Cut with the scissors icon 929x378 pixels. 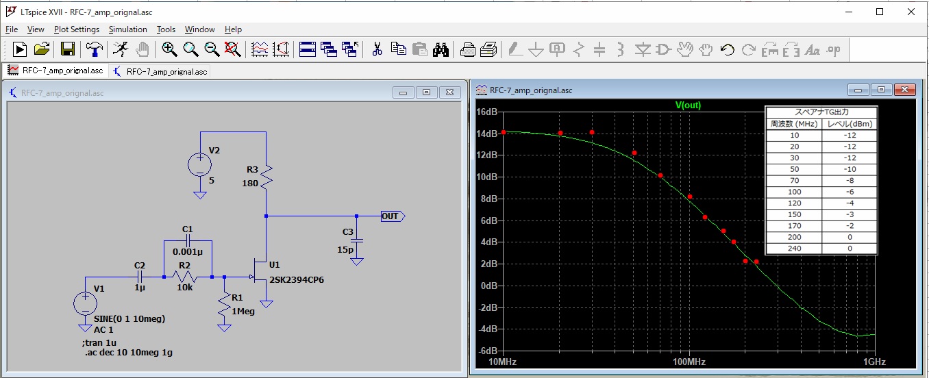pyautogui.click(x=377, y=49)
